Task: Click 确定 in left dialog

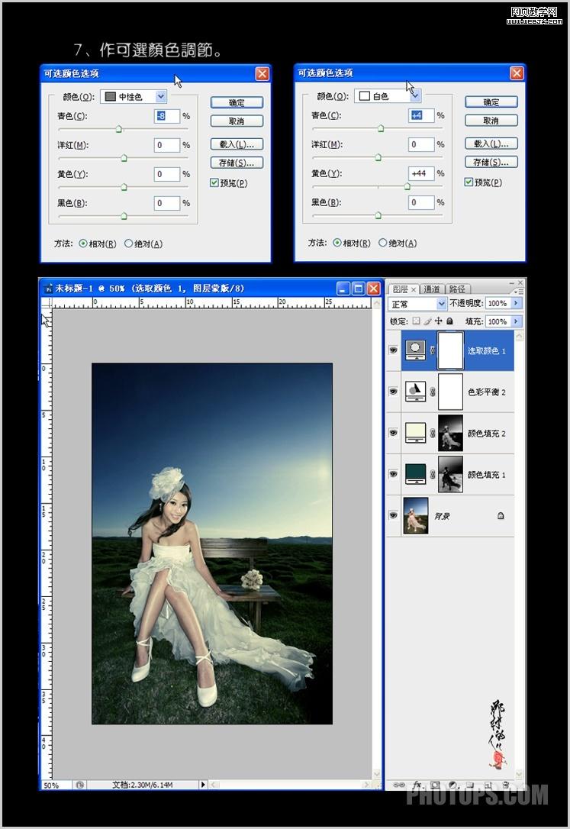Action: 237,102
